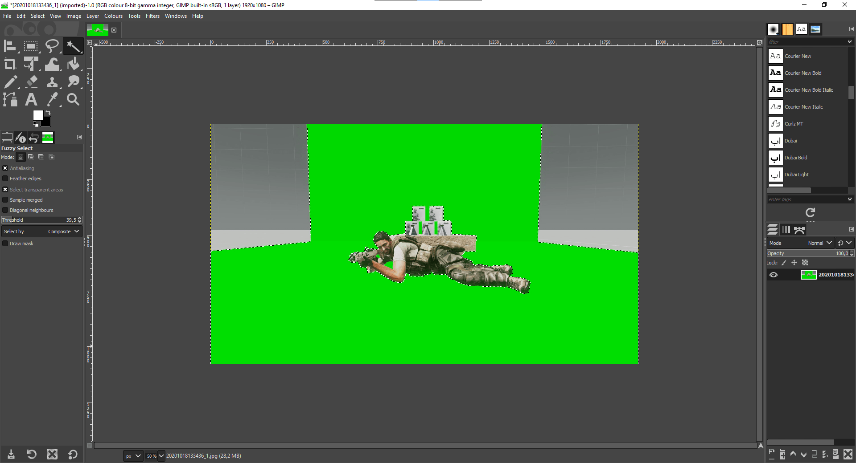The height and width of the screenshot is (463, 856).
Task: Open the layer mode group switch dropdown
Action: pos(845,243)
